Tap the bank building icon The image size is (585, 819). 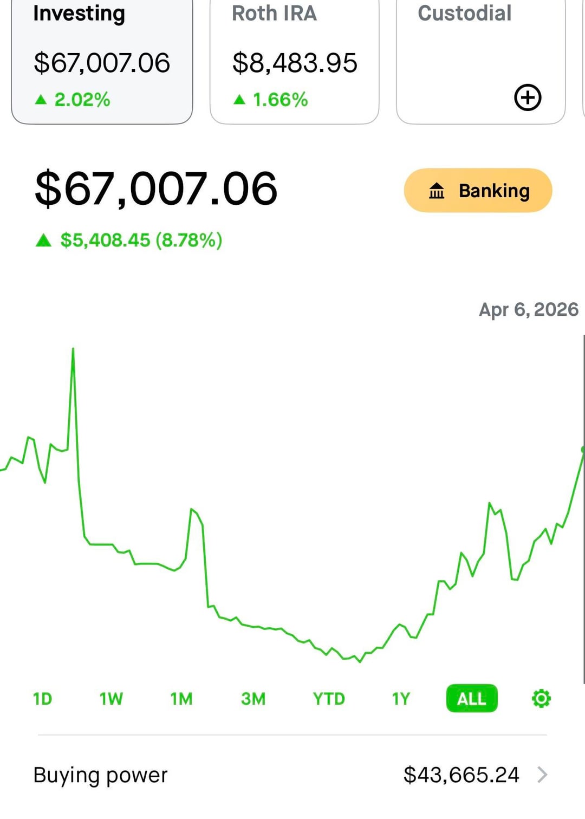coord(437,191)
